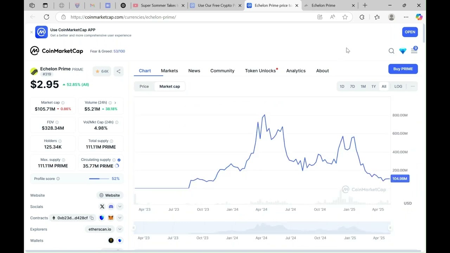450x253 pixels.
Task: Show Profile score info icon
Action: coord(58,179)
